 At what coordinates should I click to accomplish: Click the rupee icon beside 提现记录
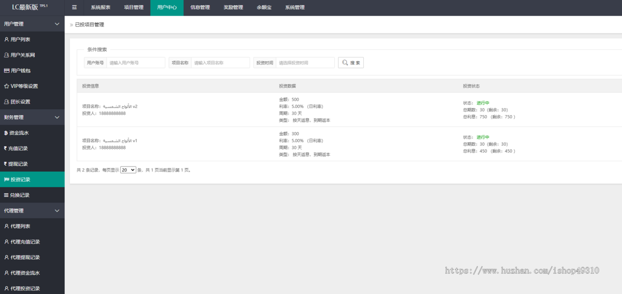pyautogui.click(x=6, y=164)
